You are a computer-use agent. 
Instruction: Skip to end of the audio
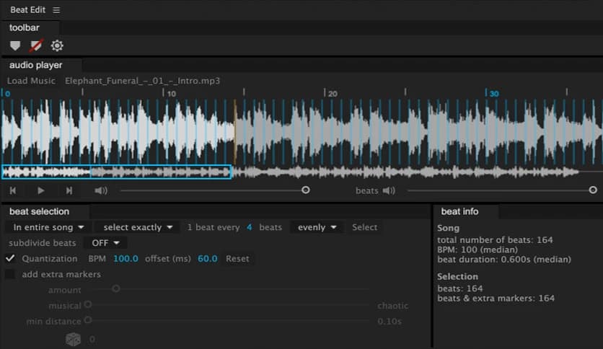[x=69, y=190]
